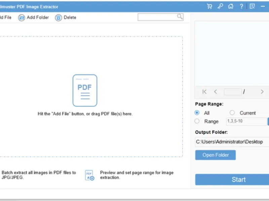Open help via the question mark icon
The height and width of the screenshot is (201, 269).
coord(241,6)
